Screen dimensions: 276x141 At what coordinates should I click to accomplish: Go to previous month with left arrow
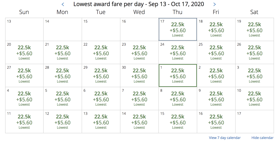63,4
